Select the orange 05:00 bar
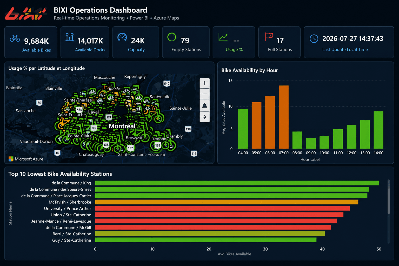Viewport: 399px width, 266px height. (x=256, y=125)
